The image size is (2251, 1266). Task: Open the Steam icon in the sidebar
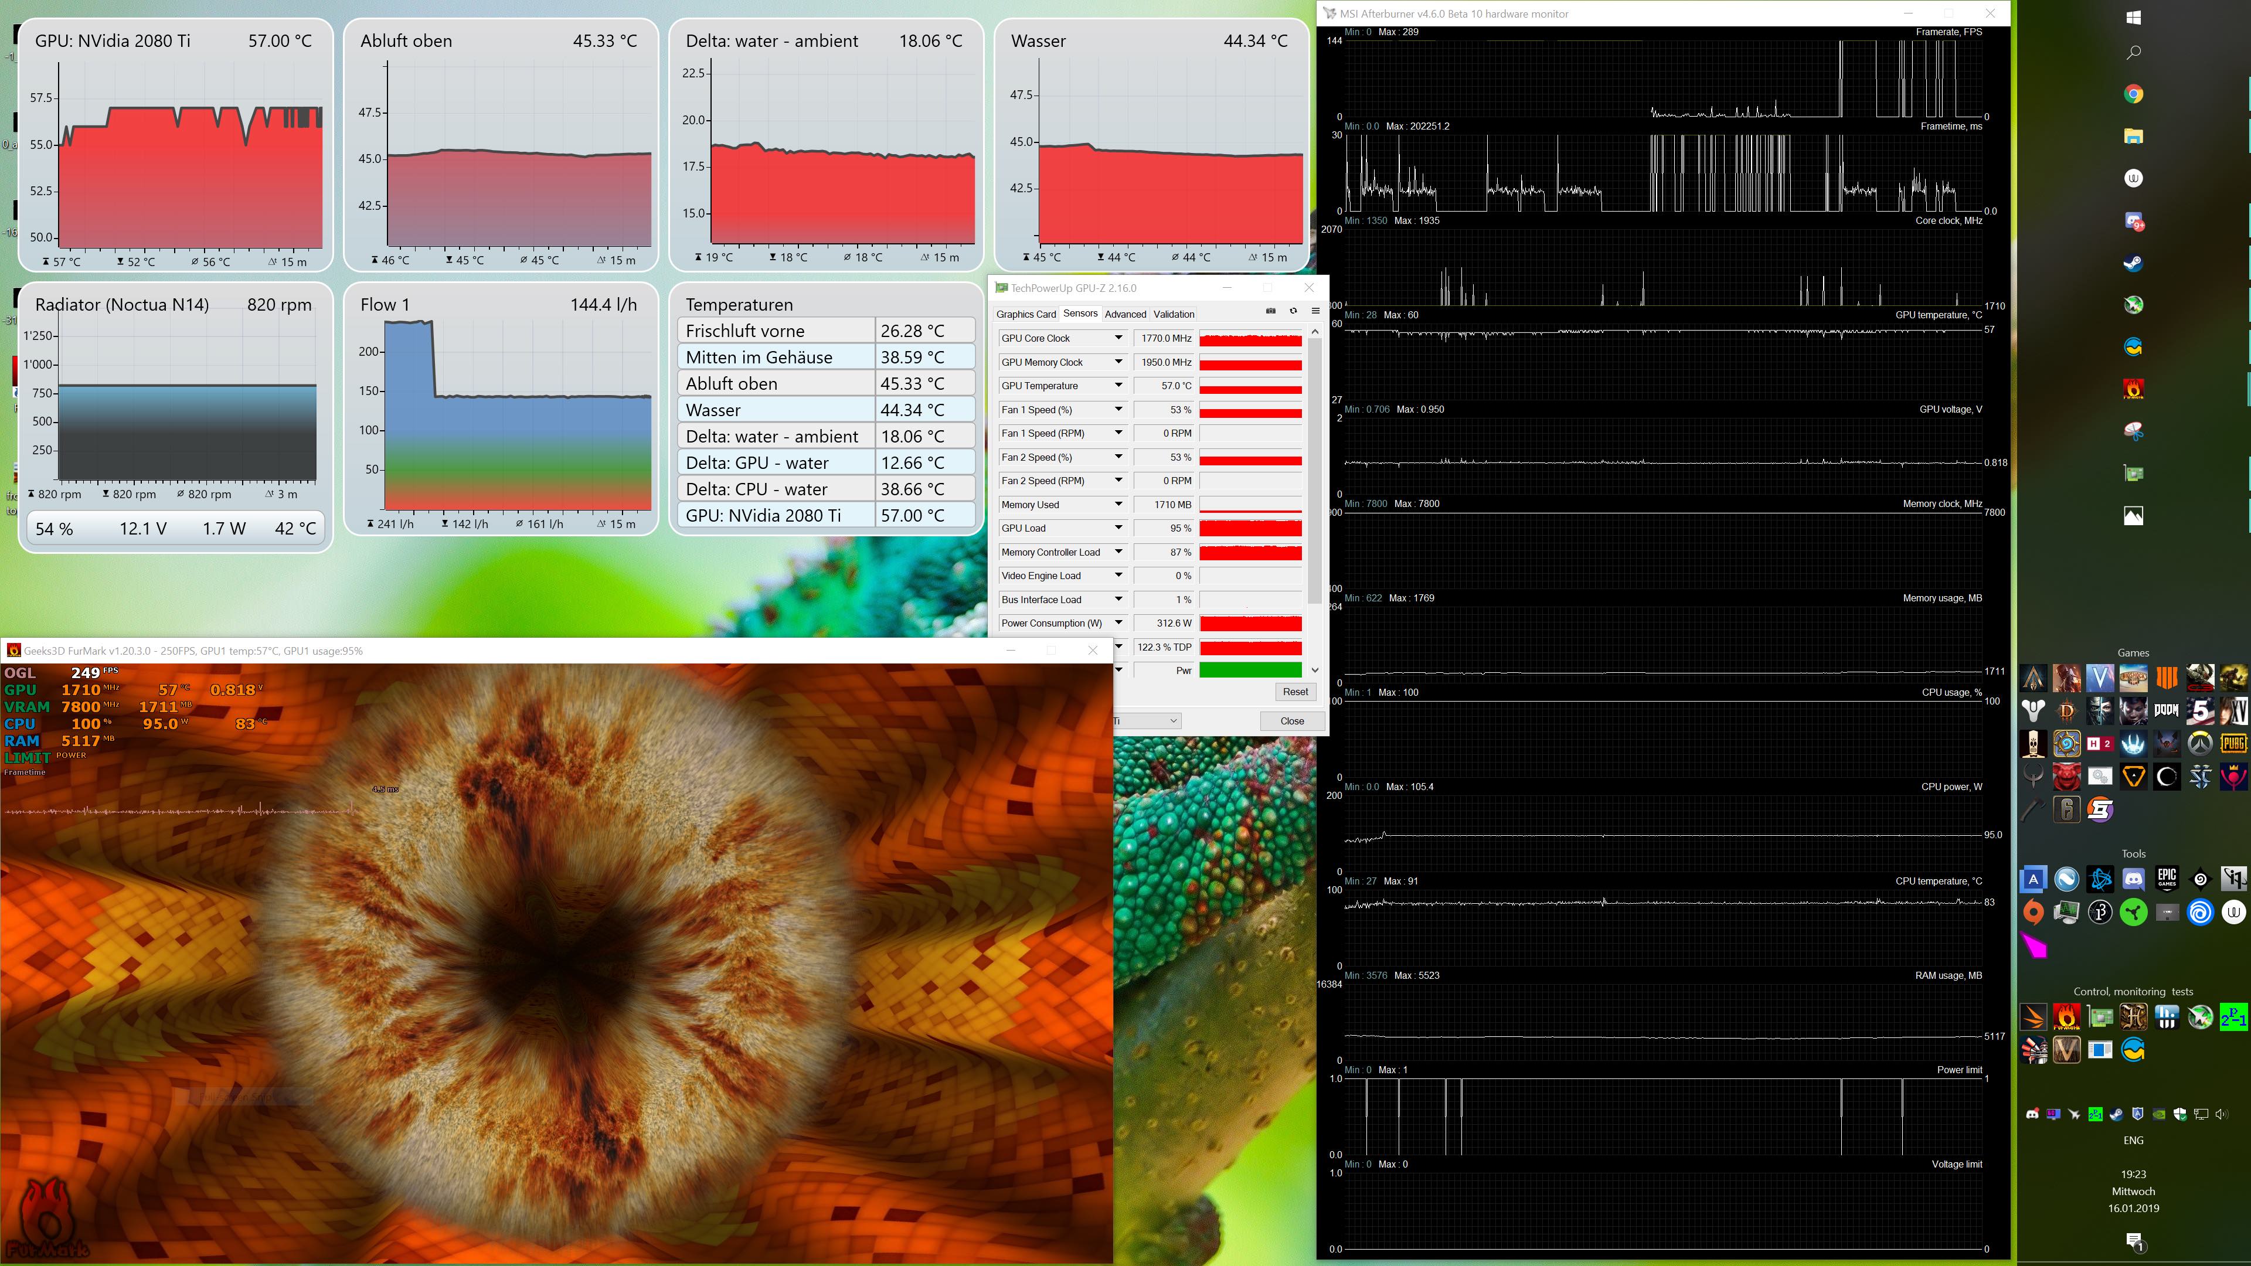point(2133,263)
